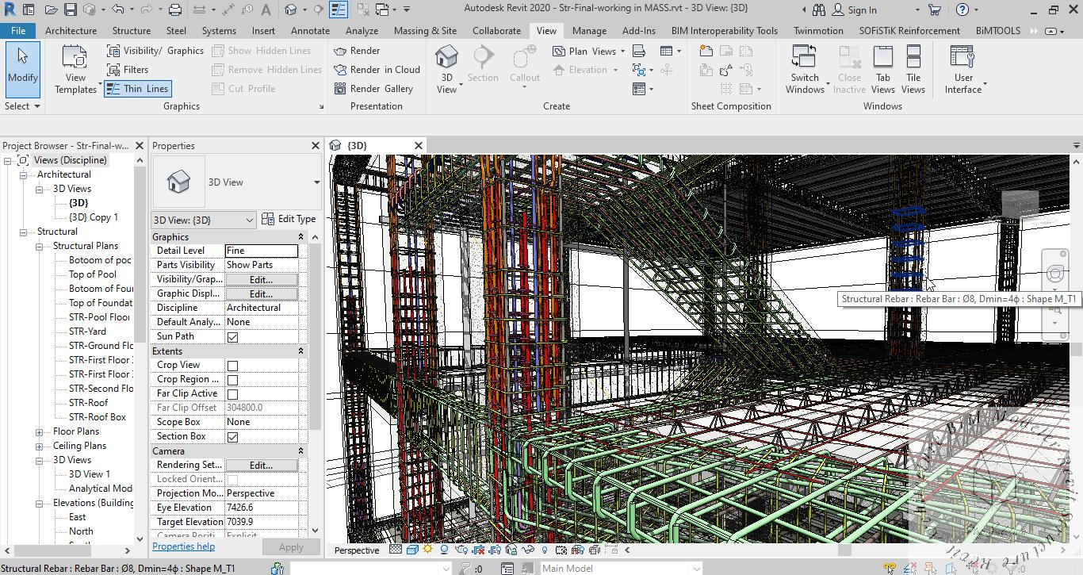Click the Open folder icon in quick access toolbar

(x=51, y=10)
